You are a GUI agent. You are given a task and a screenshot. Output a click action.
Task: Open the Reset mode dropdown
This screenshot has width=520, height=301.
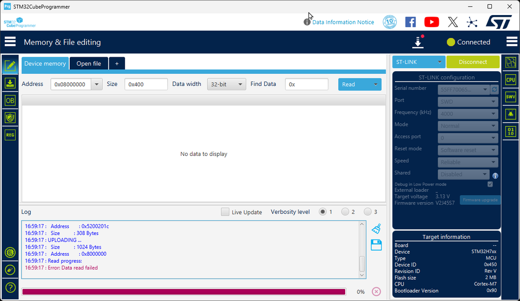468,150
